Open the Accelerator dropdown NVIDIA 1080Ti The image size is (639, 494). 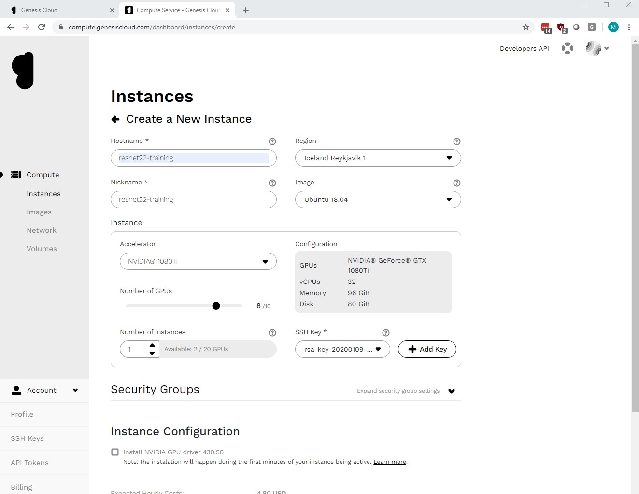(198, 261)
